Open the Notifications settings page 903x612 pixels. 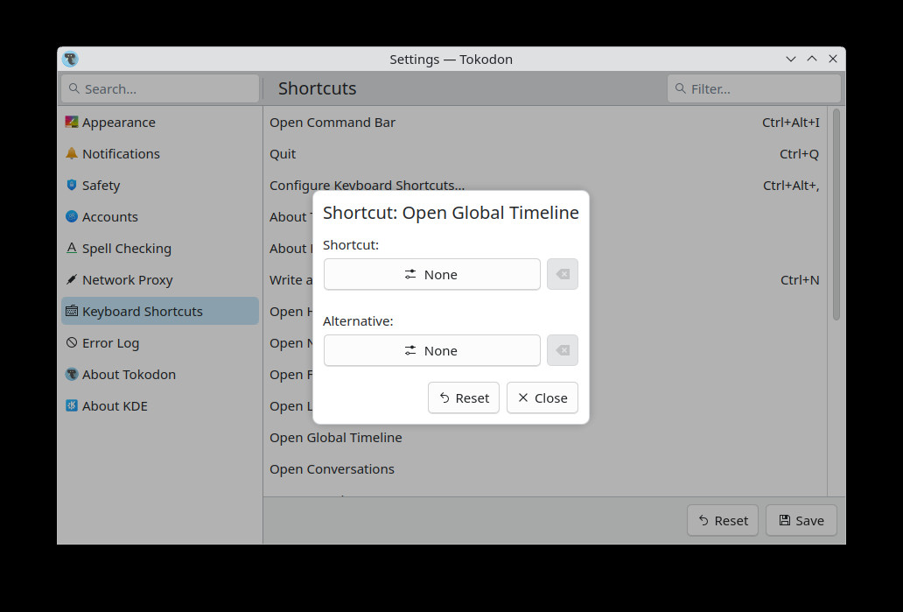point(160,153)
